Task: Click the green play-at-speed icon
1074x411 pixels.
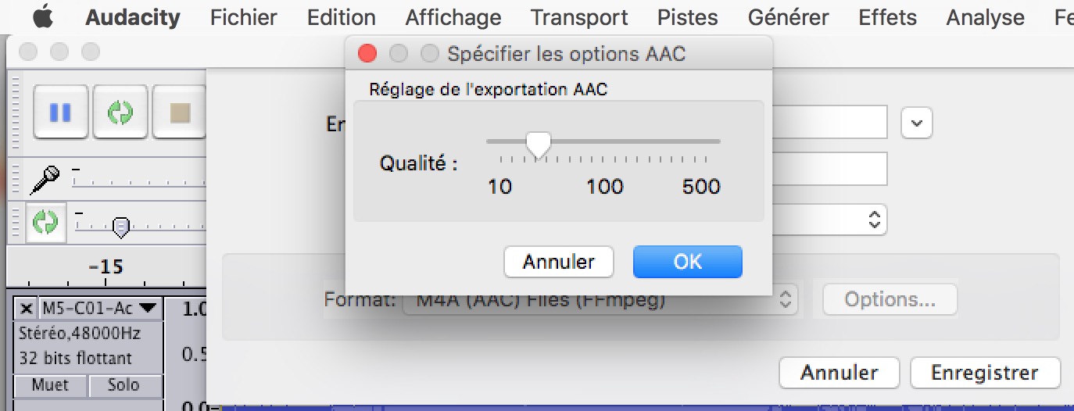Action: click(45, 223)
